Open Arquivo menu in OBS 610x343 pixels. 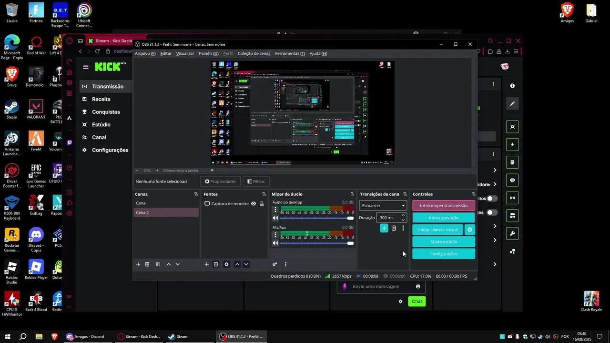(145, 53)
